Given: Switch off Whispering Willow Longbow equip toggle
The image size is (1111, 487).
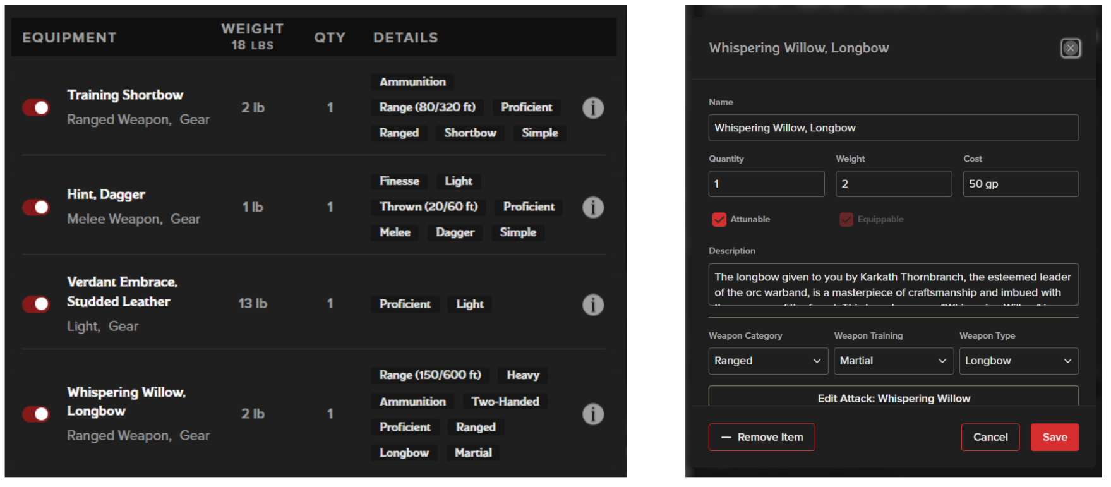Looking at the screenshot, I should (36, 414).
